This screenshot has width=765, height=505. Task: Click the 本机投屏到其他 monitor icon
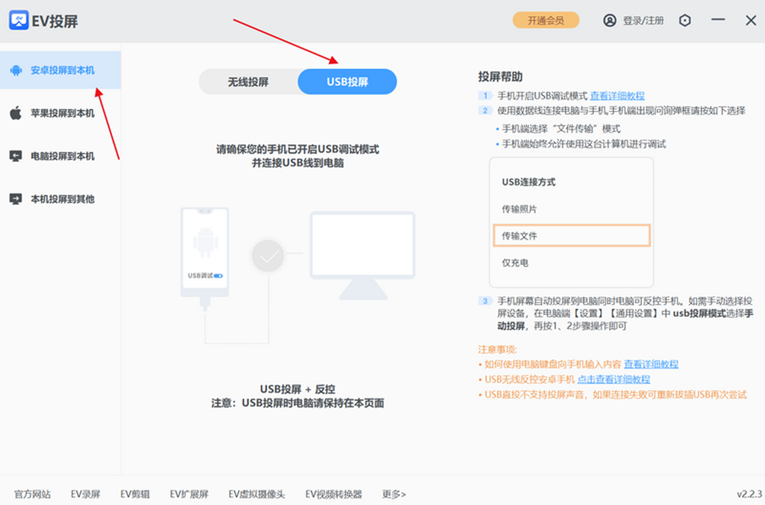point(16,199)
